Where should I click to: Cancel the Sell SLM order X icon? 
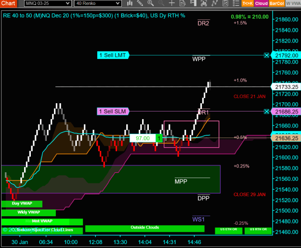click(266, 111)
